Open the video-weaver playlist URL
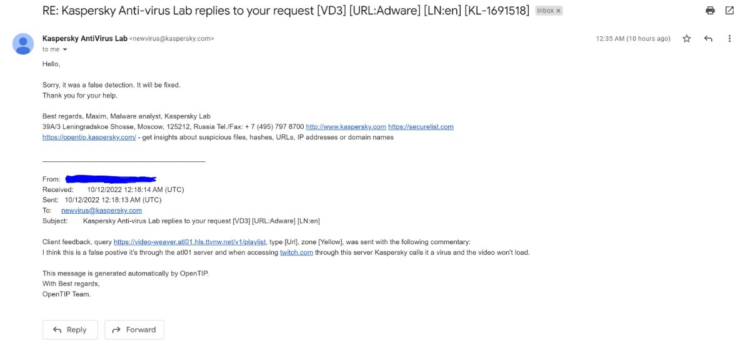The width and height of the screenshot is (750, 353). point(190,242)
